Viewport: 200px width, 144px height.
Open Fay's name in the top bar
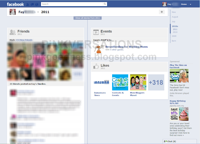(x=173, y=4)
